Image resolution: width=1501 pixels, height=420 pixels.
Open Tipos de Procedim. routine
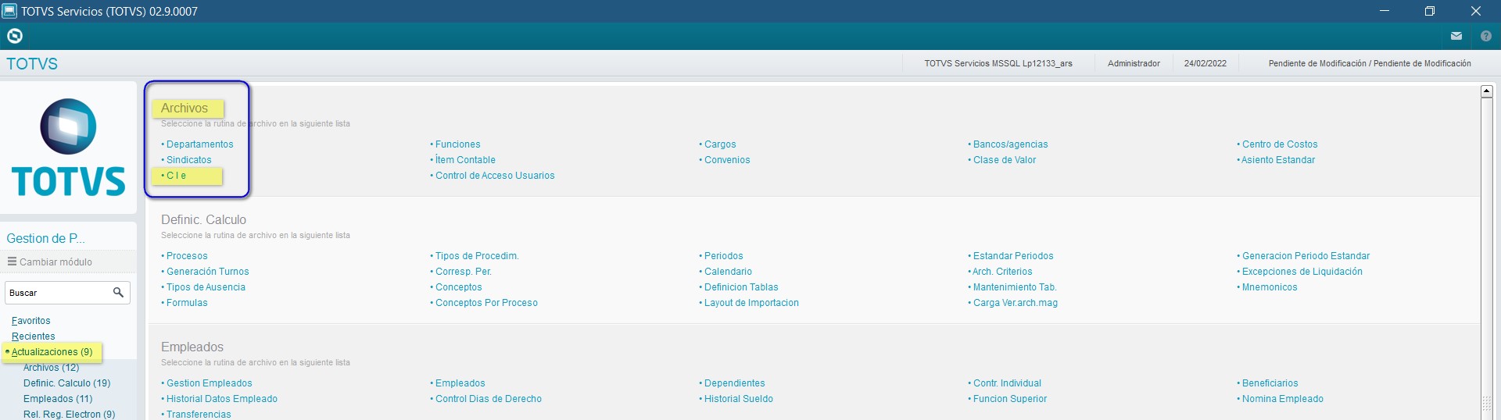pos(477,256)
